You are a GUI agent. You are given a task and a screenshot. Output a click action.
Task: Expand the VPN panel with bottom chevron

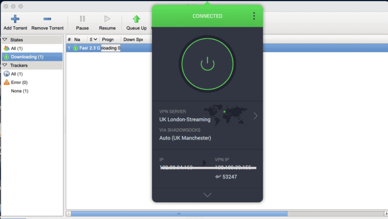207,195
